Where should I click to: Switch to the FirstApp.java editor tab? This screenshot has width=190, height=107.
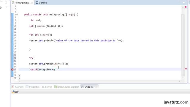point(22,3)
